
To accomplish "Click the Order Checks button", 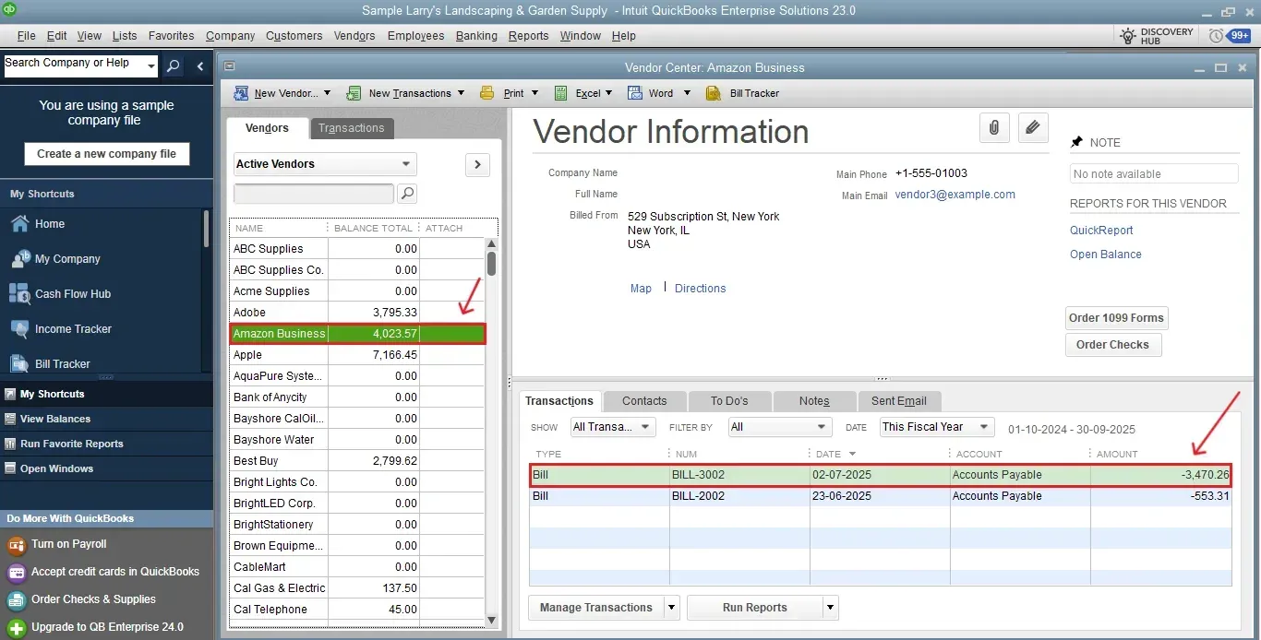I will tap(1112, 345).
